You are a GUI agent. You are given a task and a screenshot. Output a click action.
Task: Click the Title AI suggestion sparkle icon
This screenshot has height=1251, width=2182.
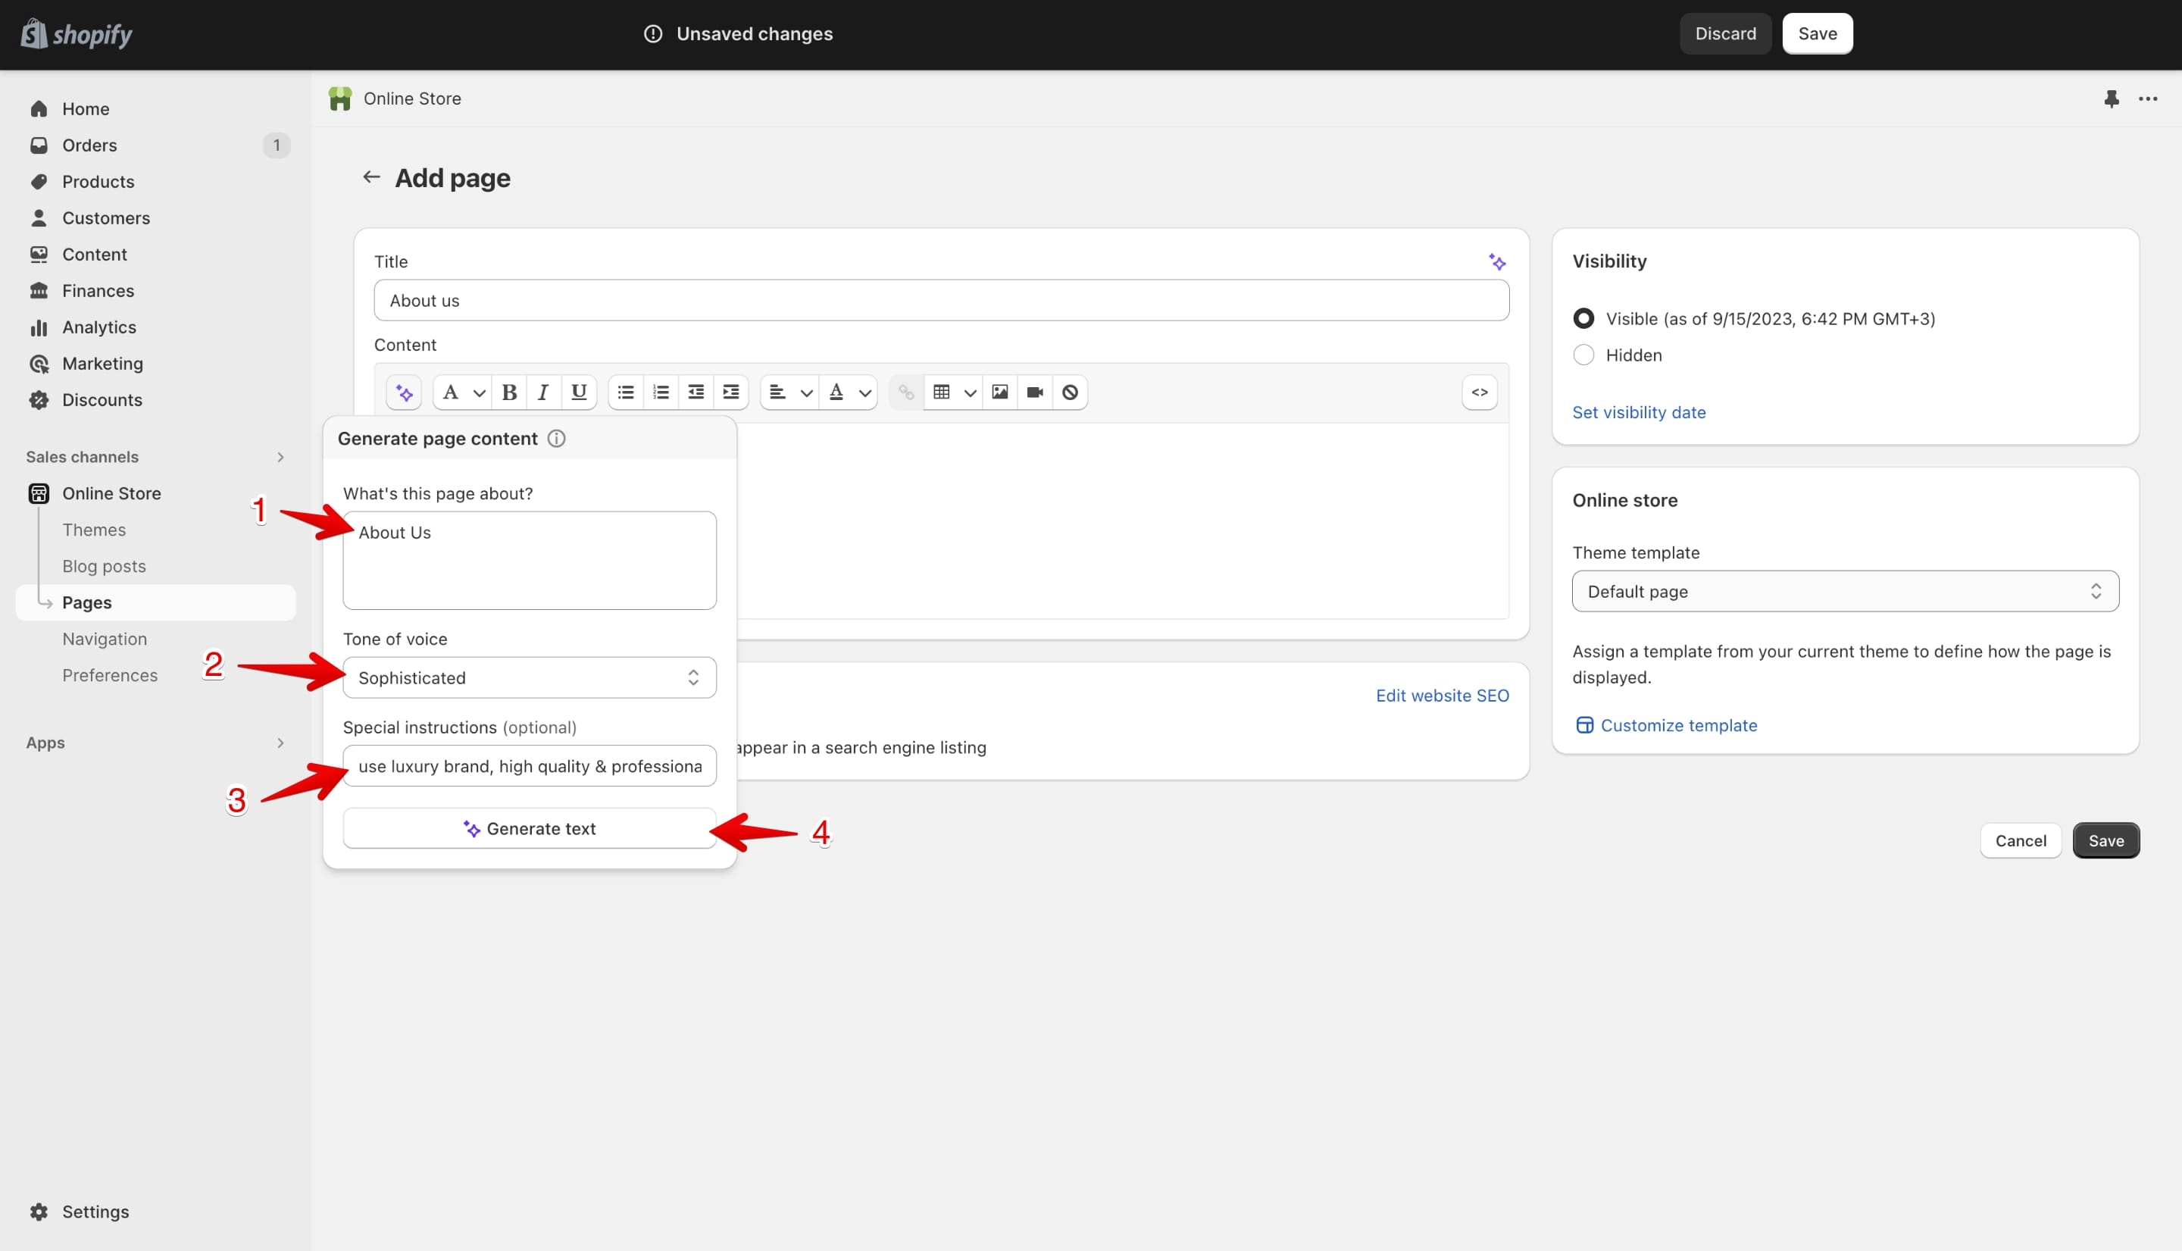(x=1496, y=261)
